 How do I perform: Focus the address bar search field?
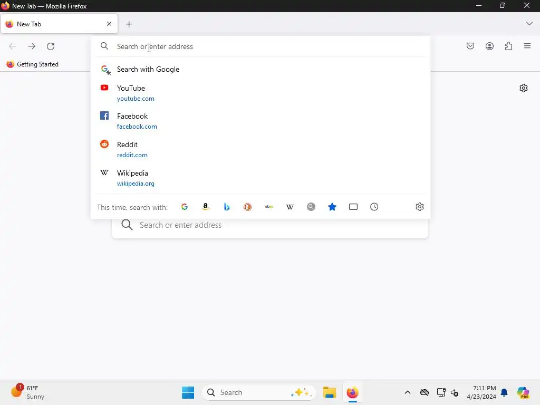coord(261,46)
